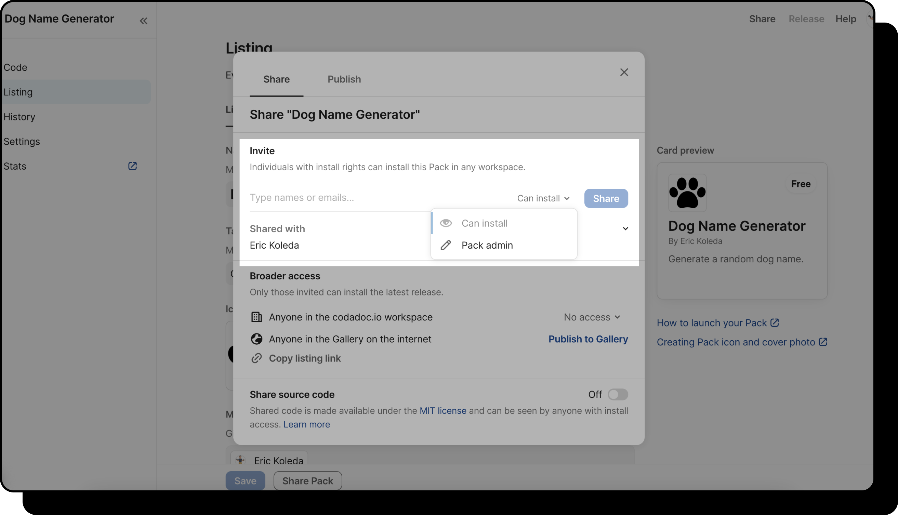Click the pencil icon for Pack admin
Image resolution: width=898 pixels, height=515 pixels.
coord(446,245)
